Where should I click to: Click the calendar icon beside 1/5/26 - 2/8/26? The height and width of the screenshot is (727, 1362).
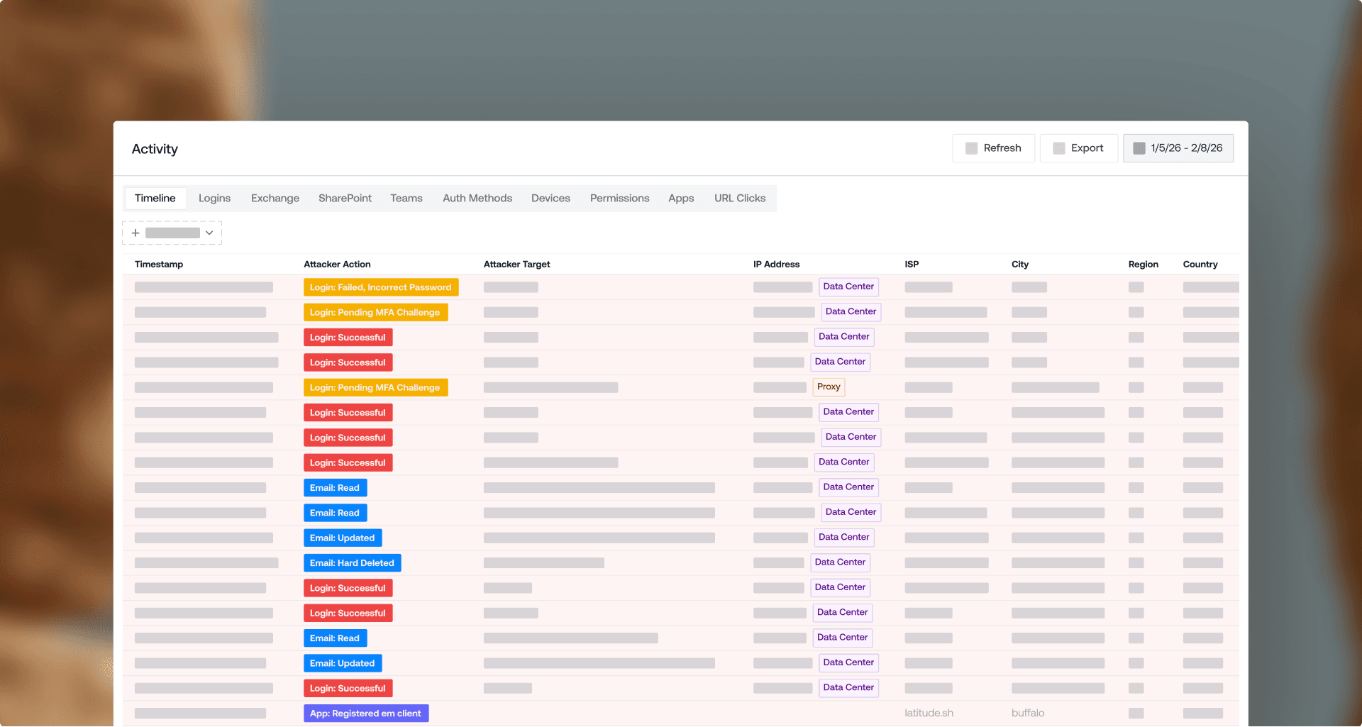pyautogui.click(x=1139, y=148)
